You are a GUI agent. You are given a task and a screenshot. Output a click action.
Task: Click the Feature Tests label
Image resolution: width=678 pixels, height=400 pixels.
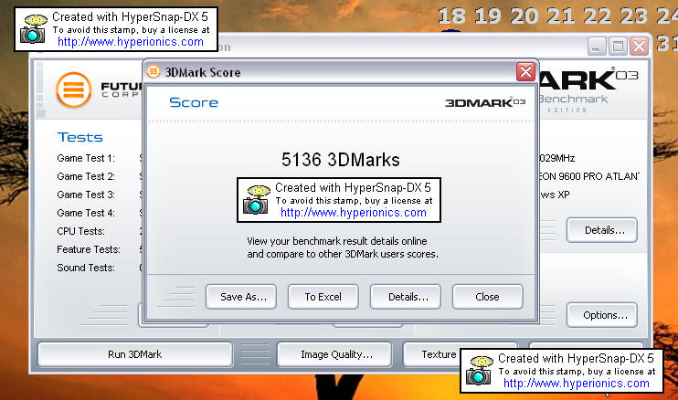click(x=89, y=249)
